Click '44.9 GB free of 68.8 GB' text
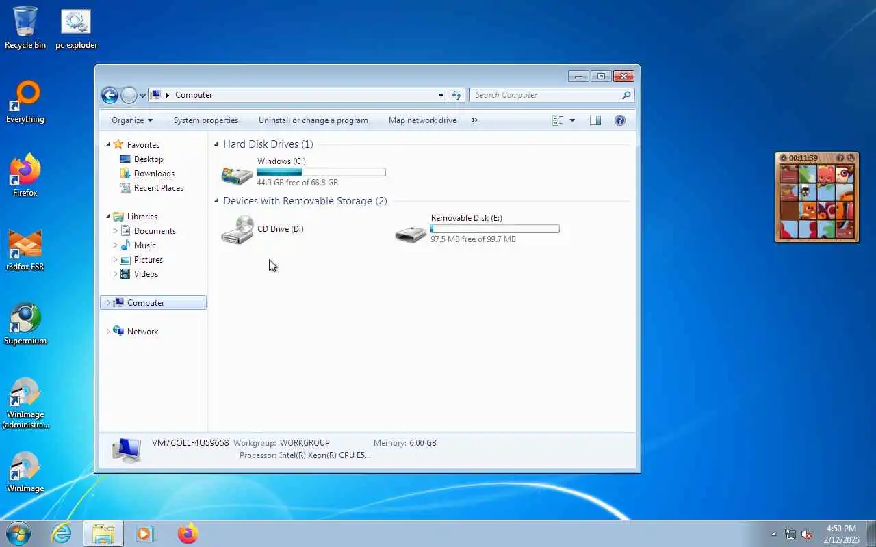 [x=298, y=183]
